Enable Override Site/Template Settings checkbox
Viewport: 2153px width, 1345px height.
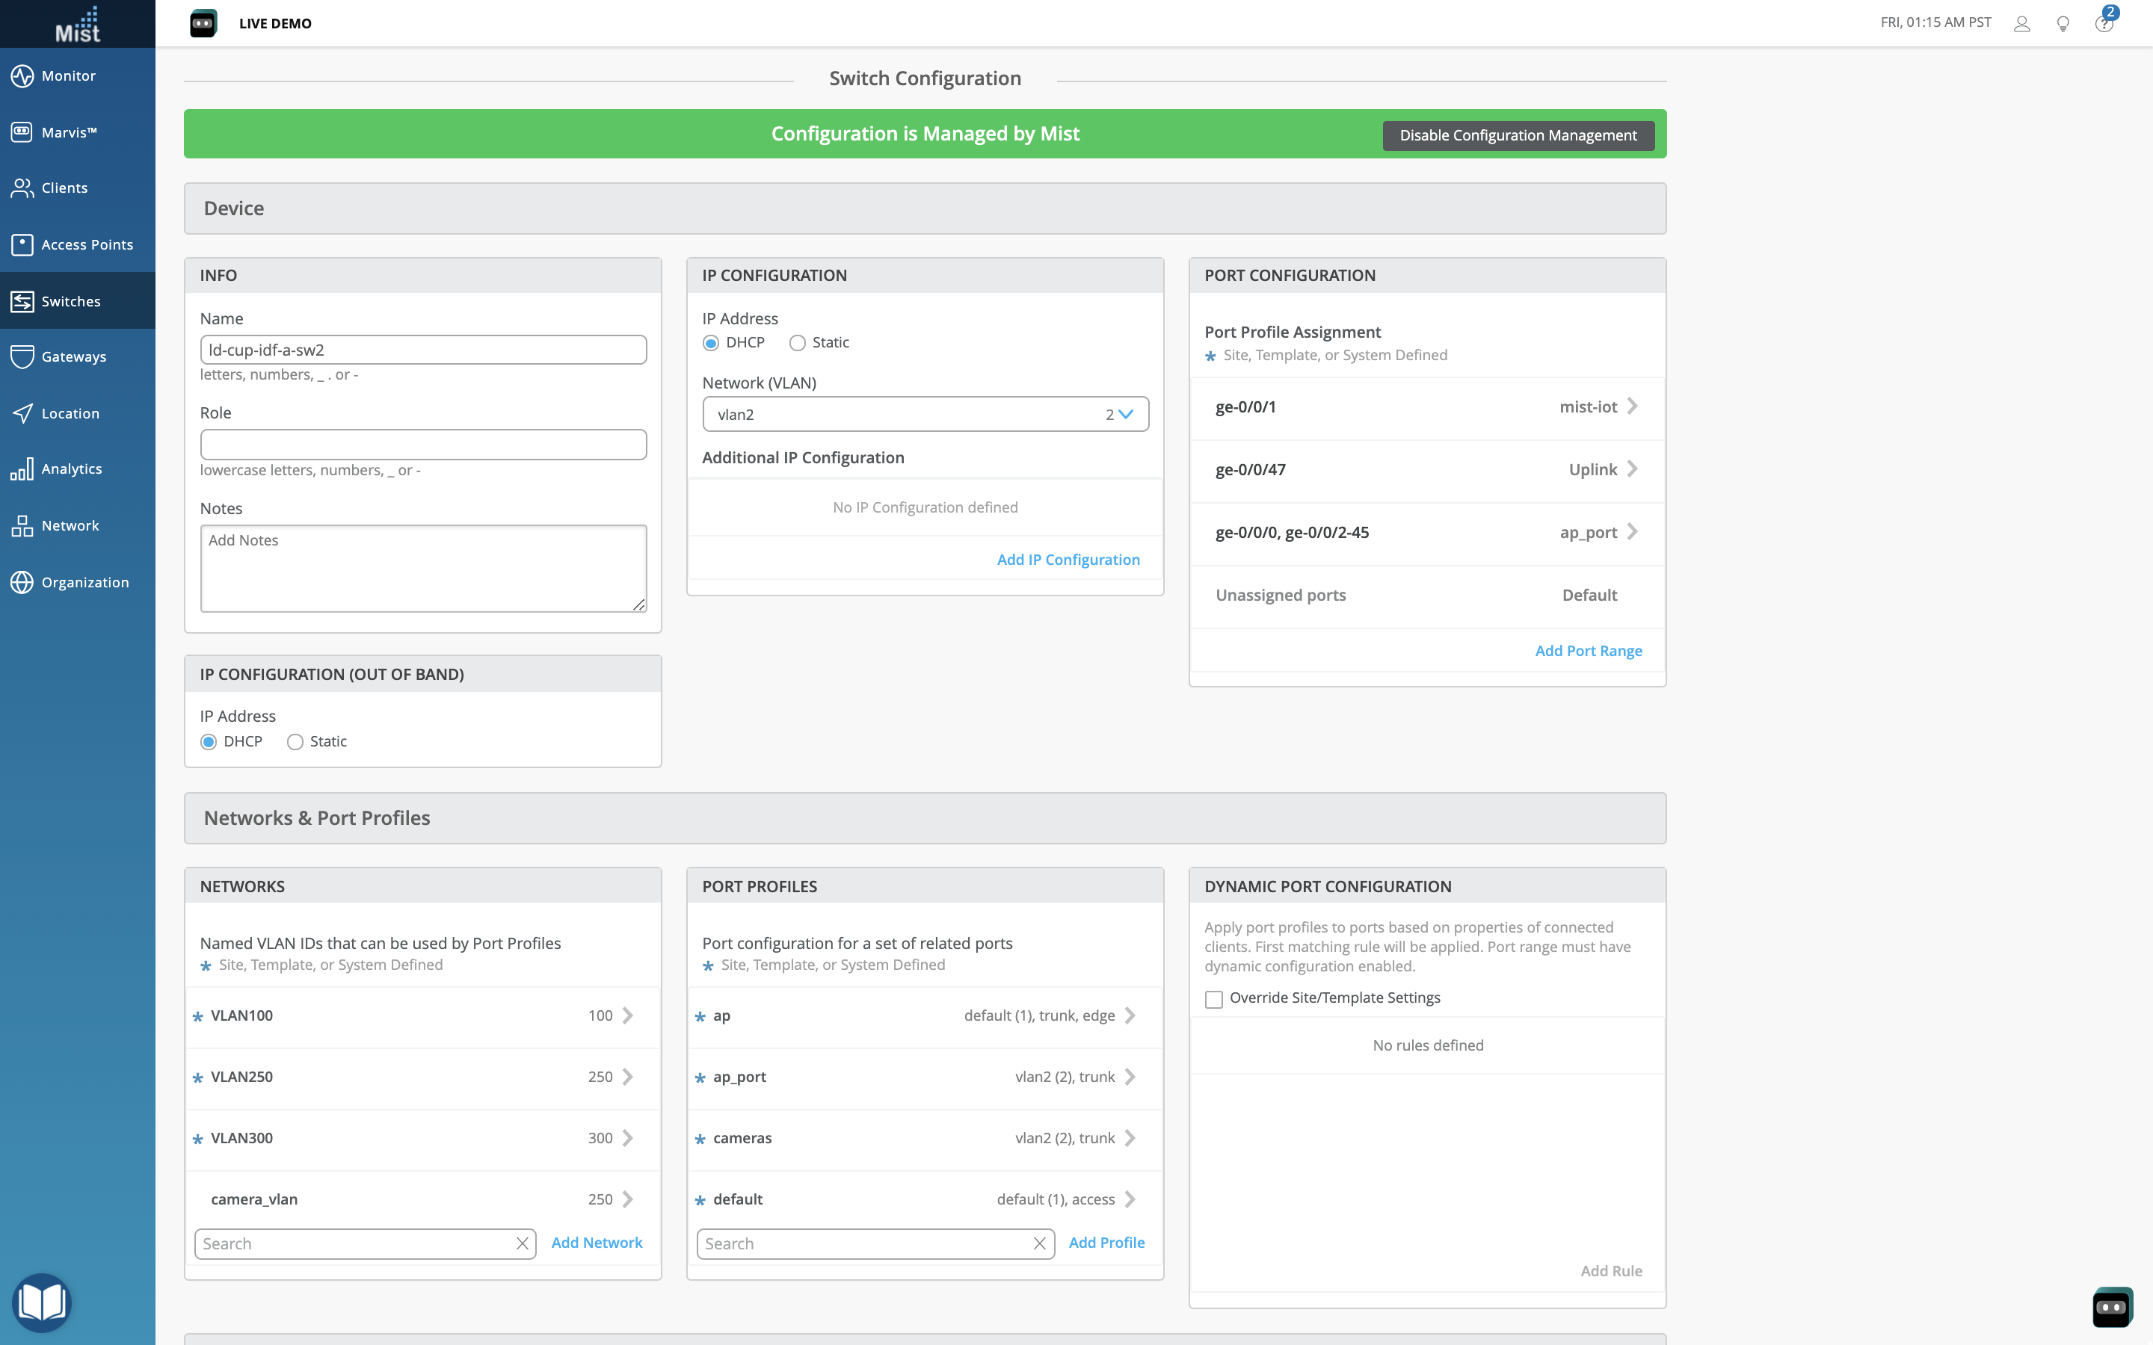[x=1213, y=999]
